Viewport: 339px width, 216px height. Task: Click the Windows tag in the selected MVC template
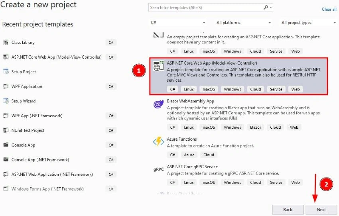(x=233, y=89)
